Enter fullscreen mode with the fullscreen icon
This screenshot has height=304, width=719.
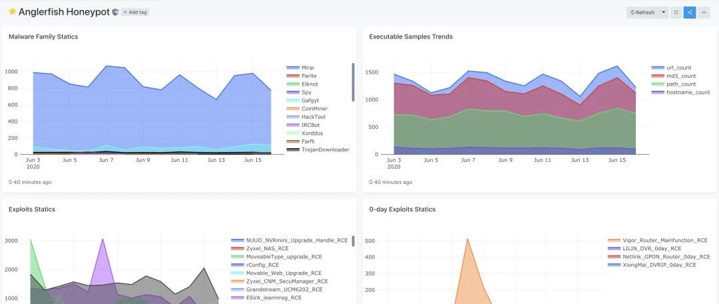(676, 13)
